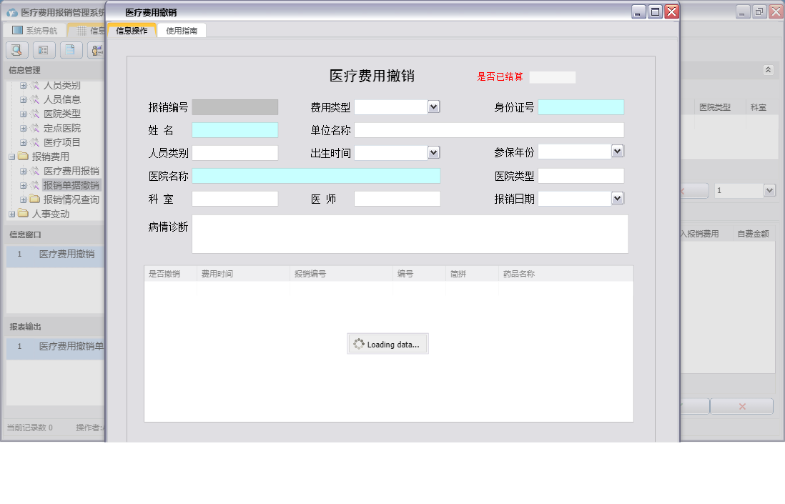Select the person icon on the toolbar
This screenshot has width=785, height=504.
(x=97, y=50)
